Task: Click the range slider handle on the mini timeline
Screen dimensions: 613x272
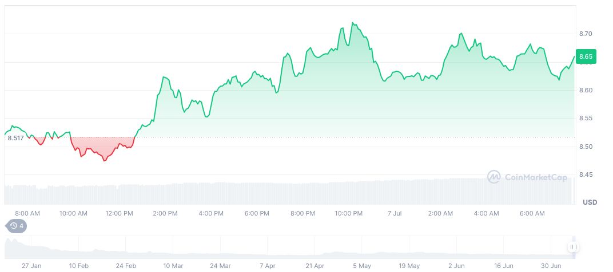Action: [x=573, y=247]
